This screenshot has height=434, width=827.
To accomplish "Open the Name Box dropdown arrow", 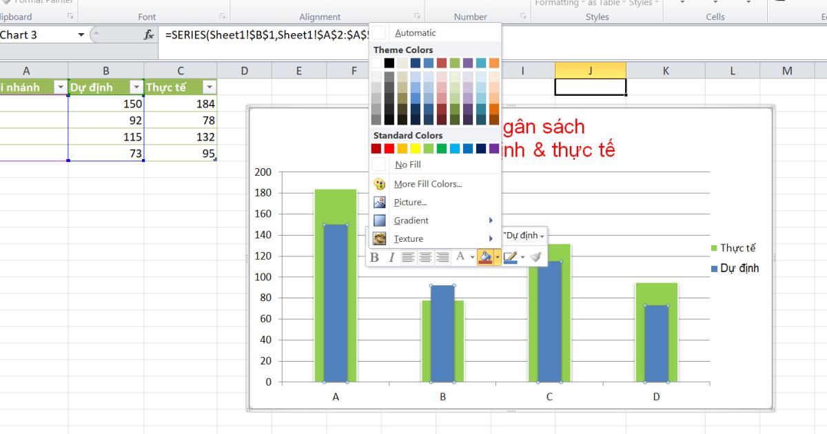I will [x=82, y=34].
